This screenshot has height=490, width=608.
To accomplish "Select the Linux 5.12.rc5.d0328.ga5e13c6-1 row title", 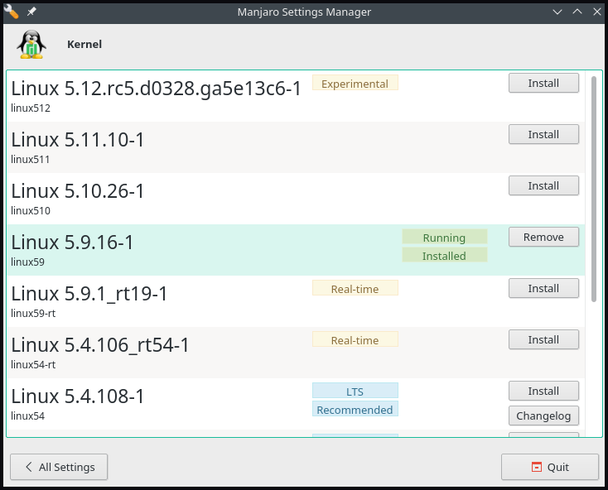I will pyautogui.click(x=156, y=89).
